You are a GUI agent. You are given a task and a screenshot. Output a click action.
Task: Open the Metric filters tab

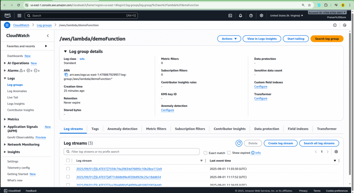point(156,129)
